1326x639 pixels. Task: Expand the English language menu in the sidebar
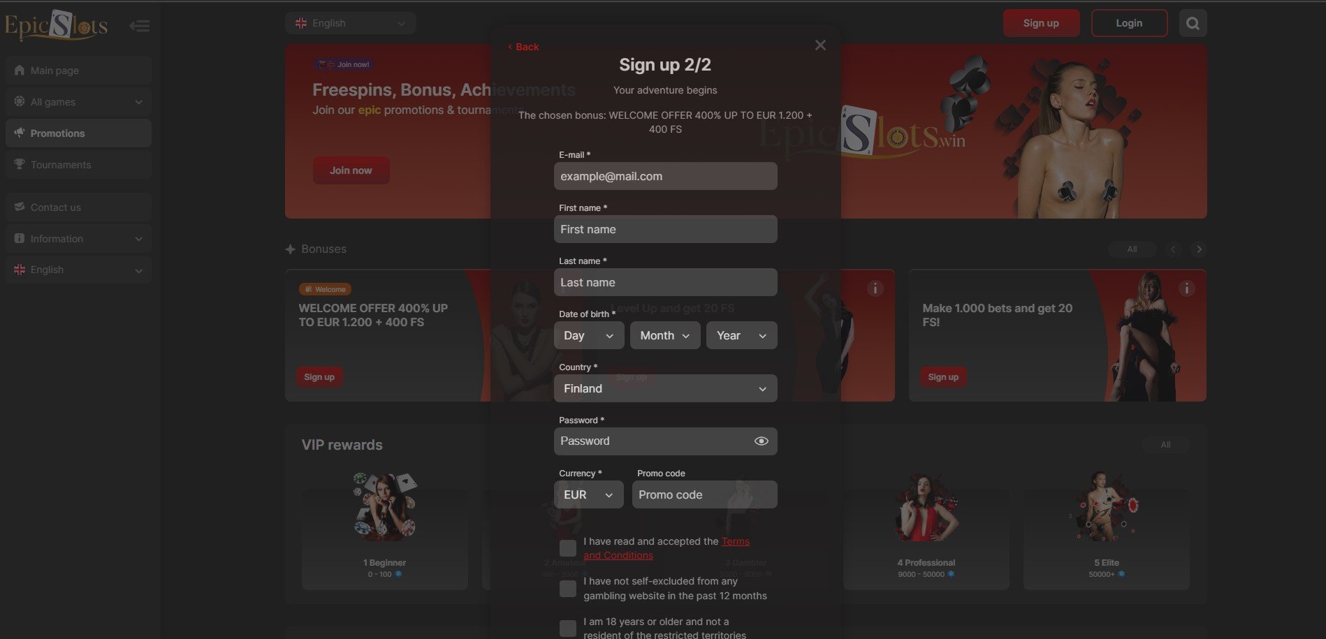(x=78, y=270)
